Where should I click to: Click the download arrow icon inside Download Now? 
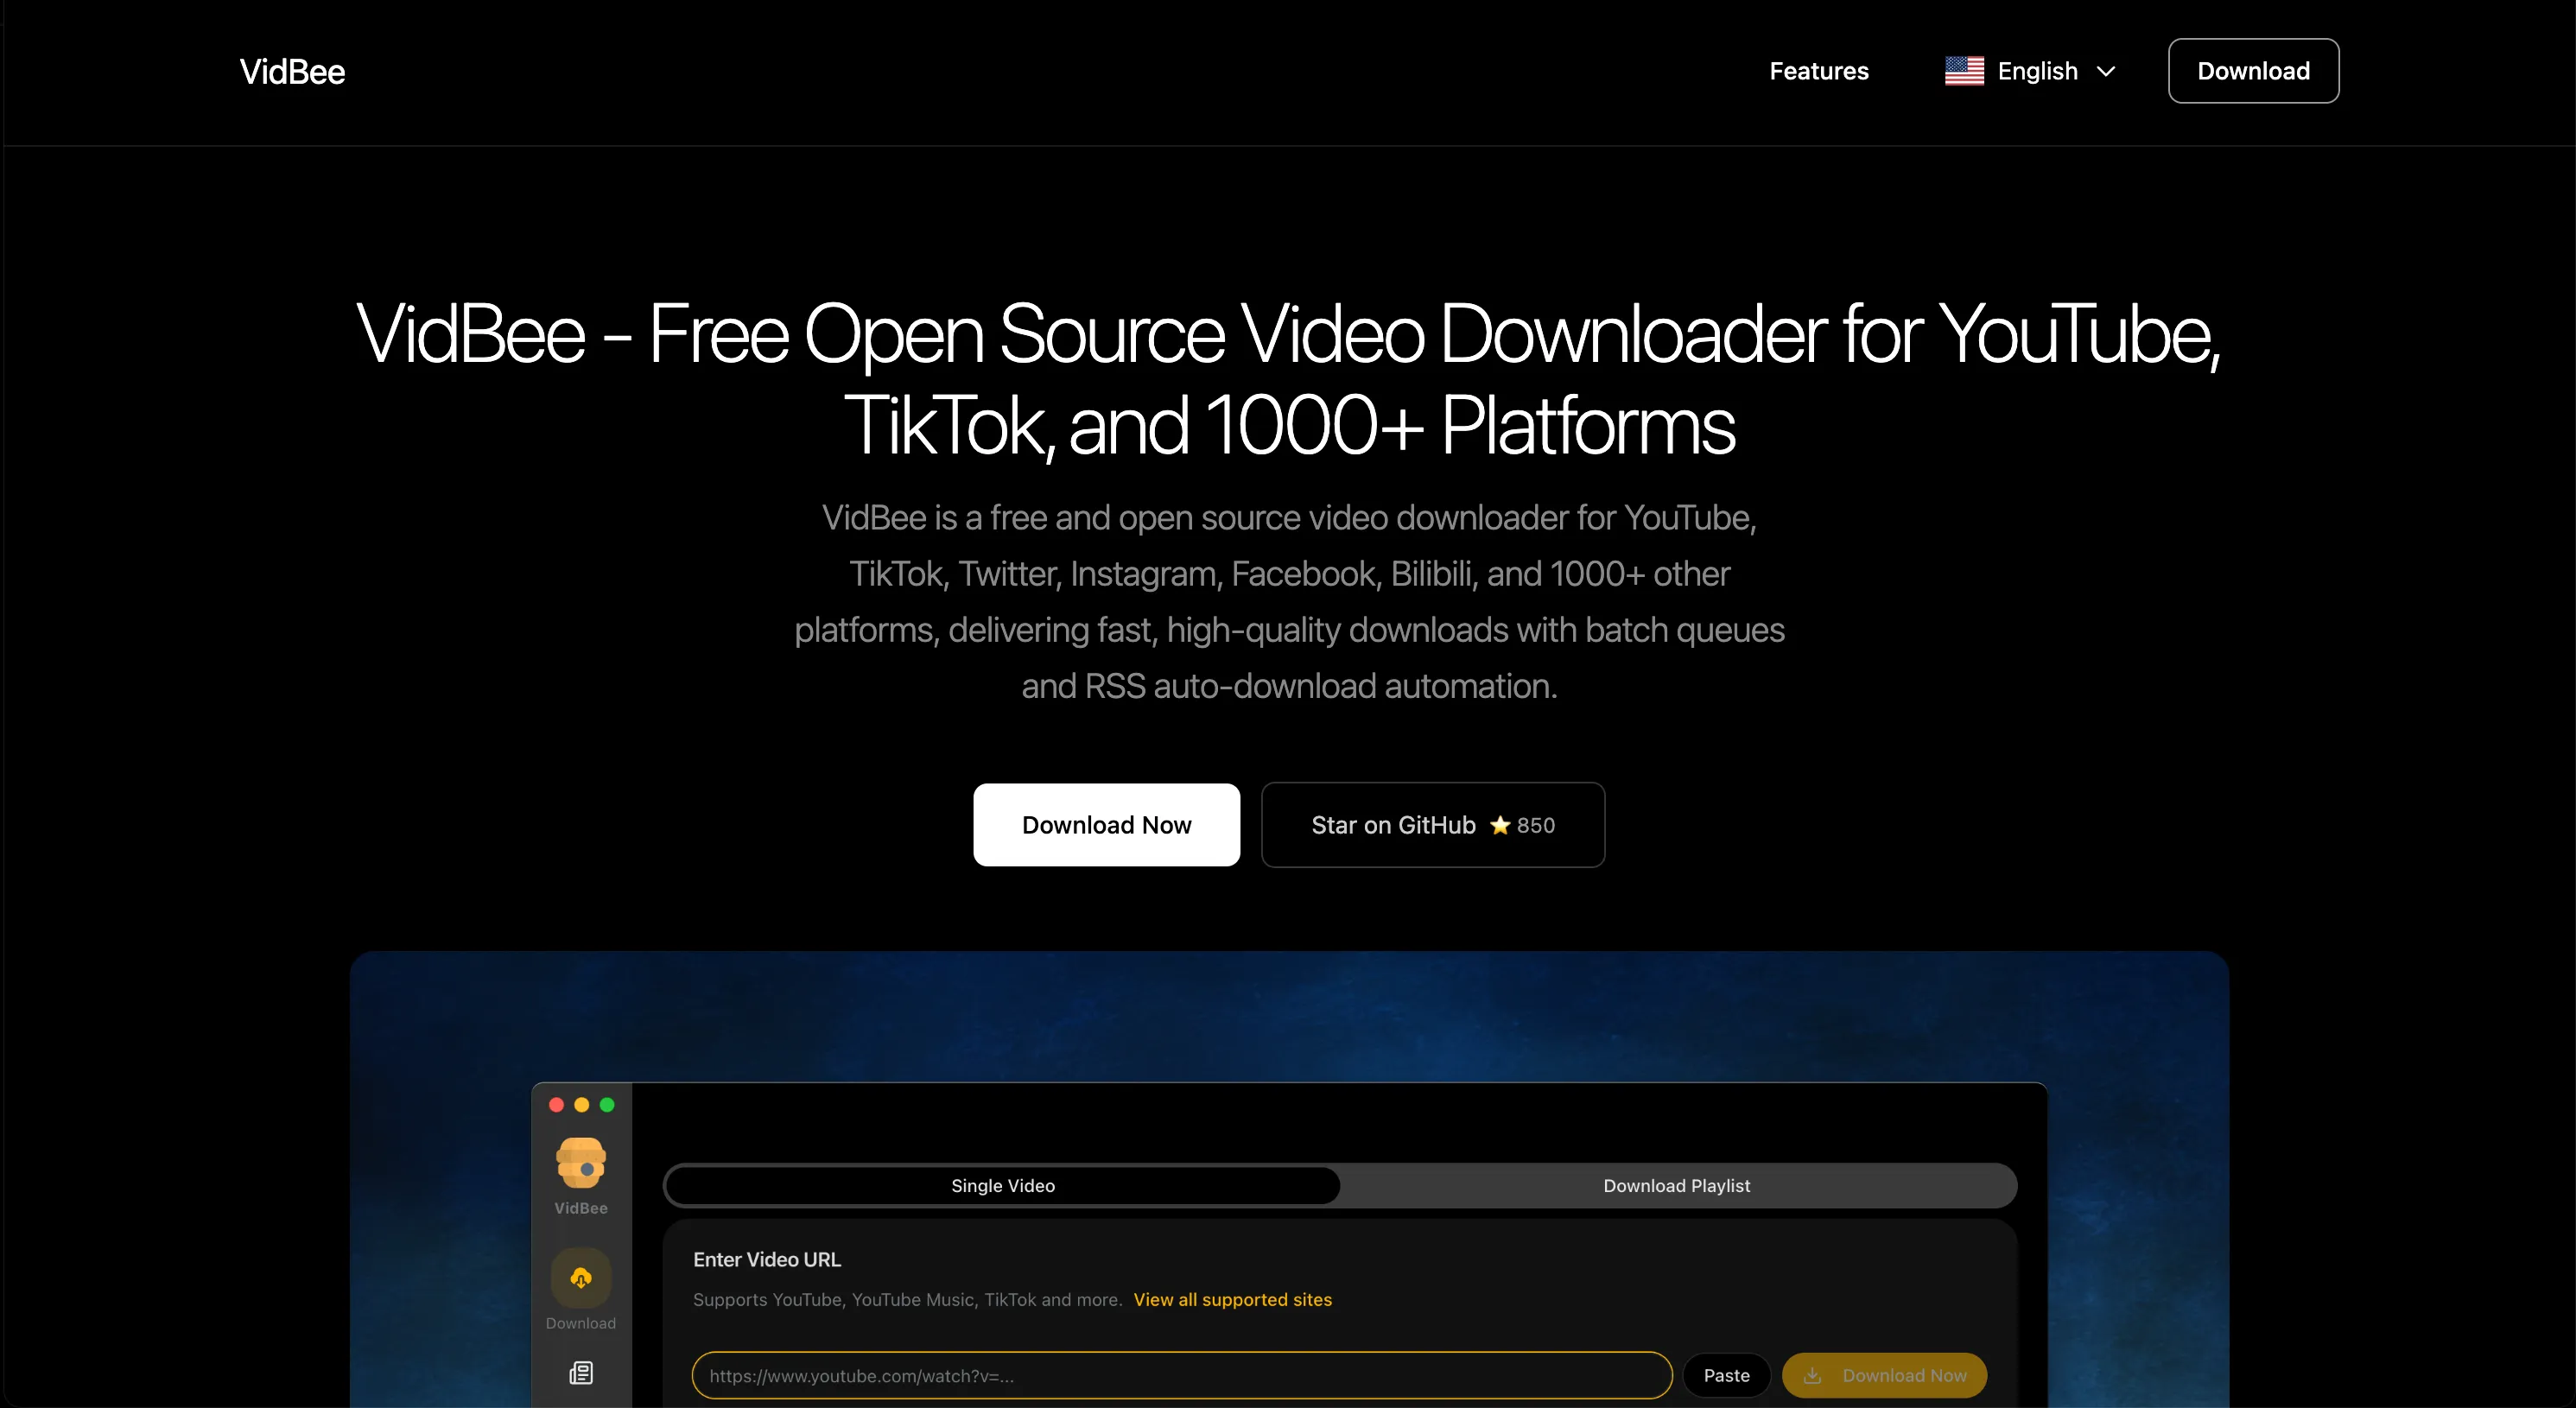[x=1813, y=1375]
